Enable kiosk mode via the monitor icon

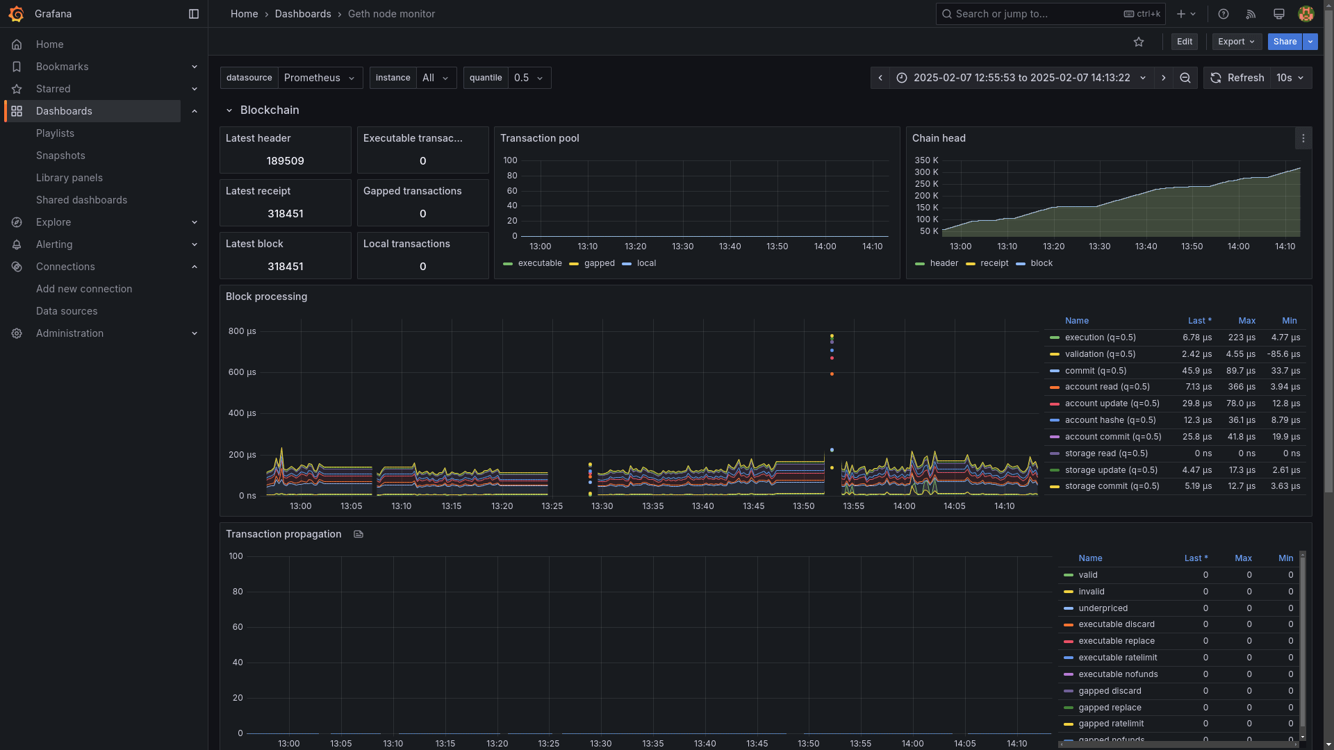pos(1278,14)
